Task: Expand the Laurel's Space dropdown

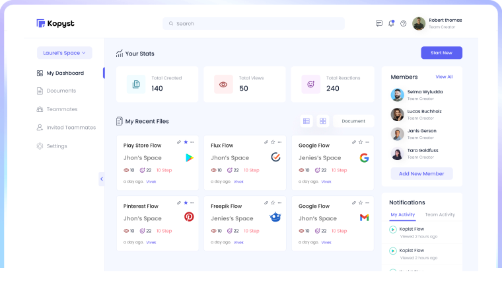Action: 65,53
